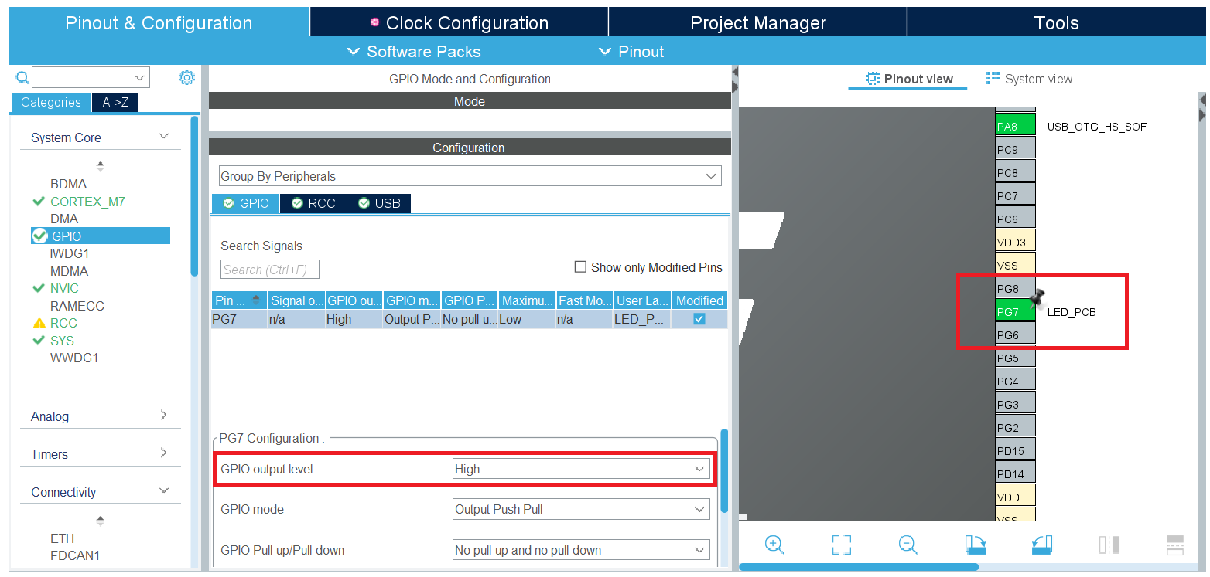Click the Search Signals input field

(269, 270)
